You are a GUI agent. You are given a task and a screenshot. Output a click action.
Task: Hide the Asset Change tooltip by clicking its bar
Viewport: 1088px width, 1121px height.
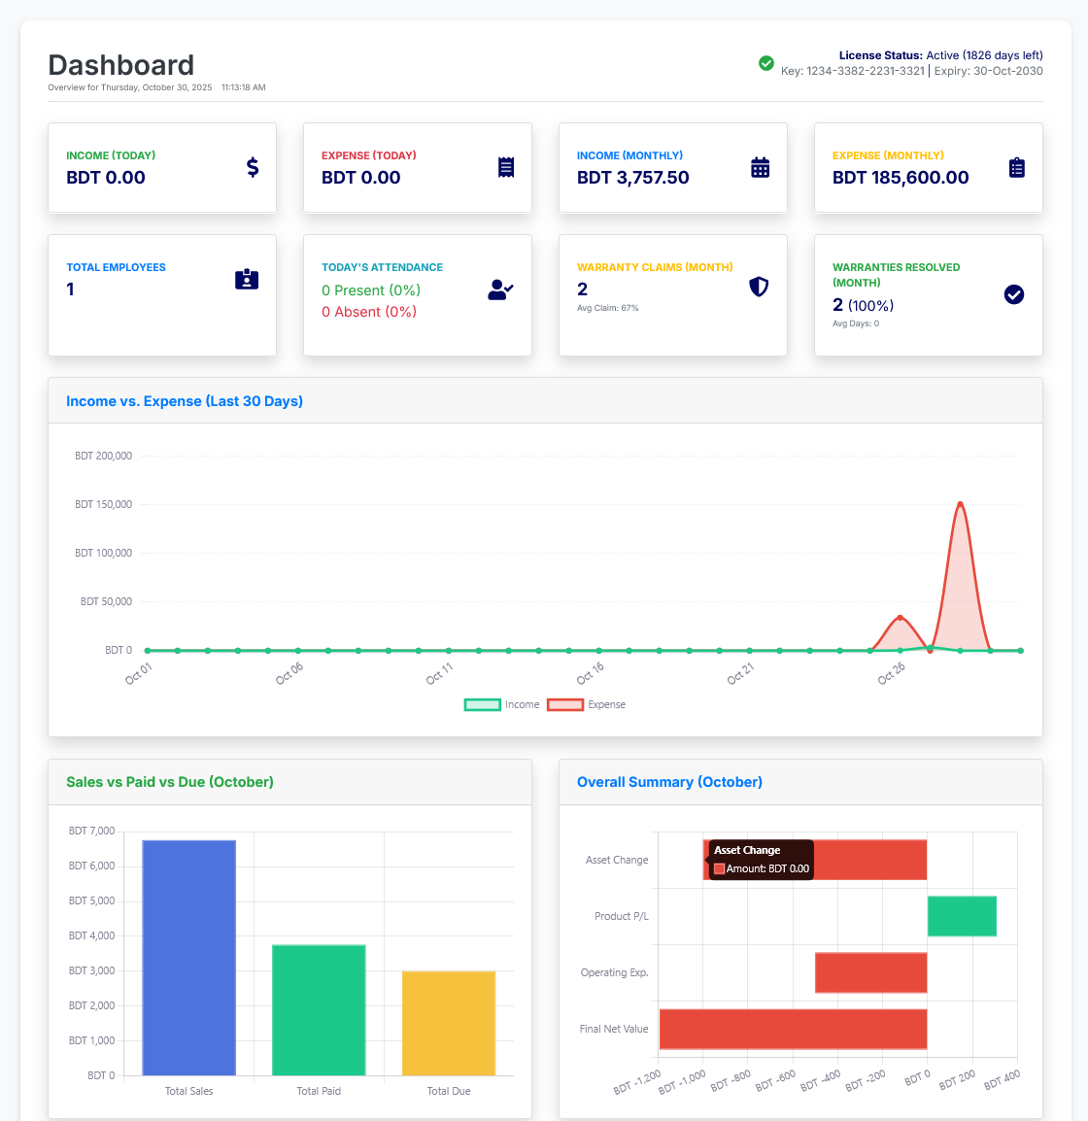[x=874, y=860]
